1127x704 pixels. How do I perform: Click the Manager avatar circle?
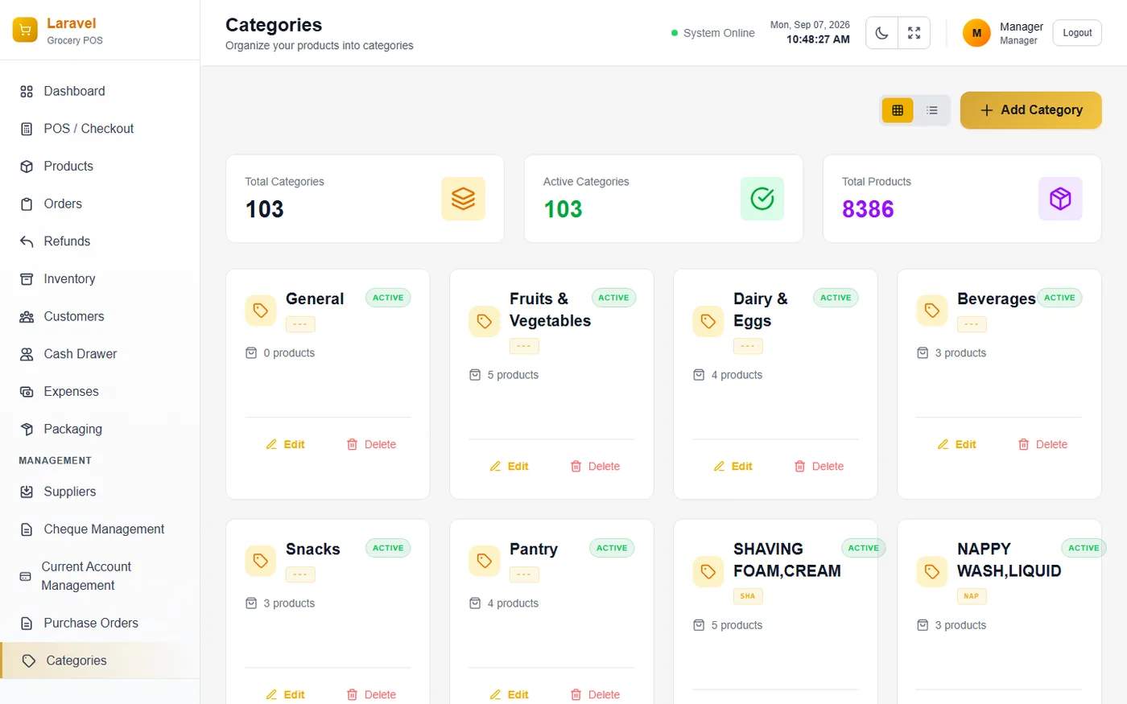[976, 33]
